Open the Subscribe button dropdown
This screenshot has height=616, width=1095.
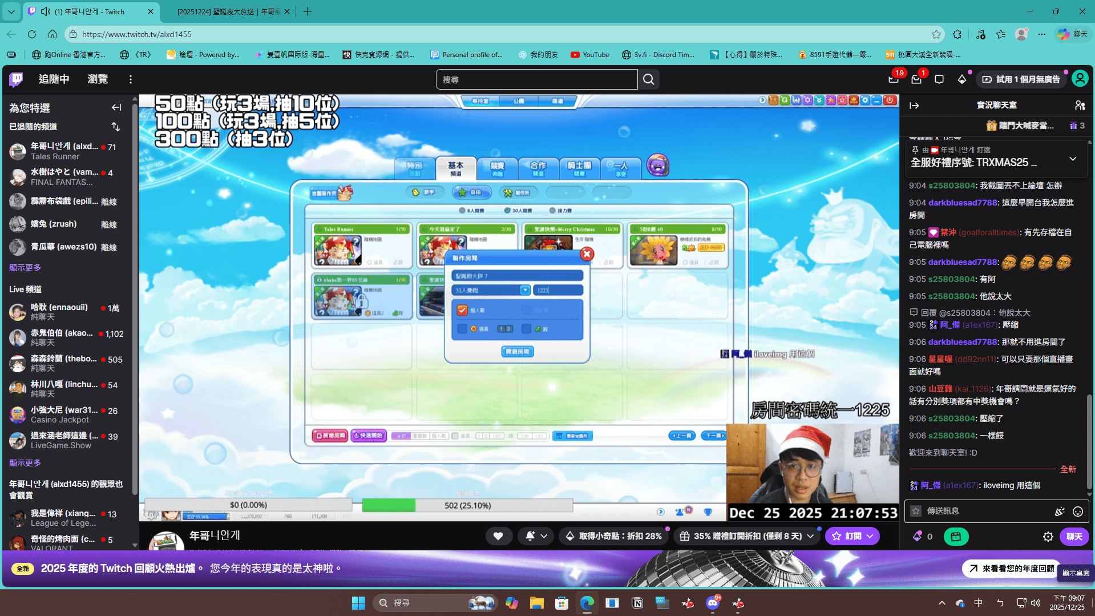(x=870, y=536)
